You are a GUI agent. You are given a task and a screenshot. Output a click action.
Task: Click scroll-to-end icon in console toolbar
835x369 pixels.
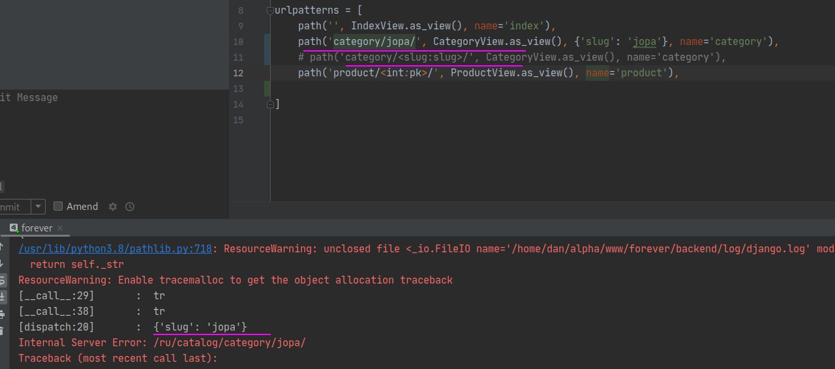[2, 297]
